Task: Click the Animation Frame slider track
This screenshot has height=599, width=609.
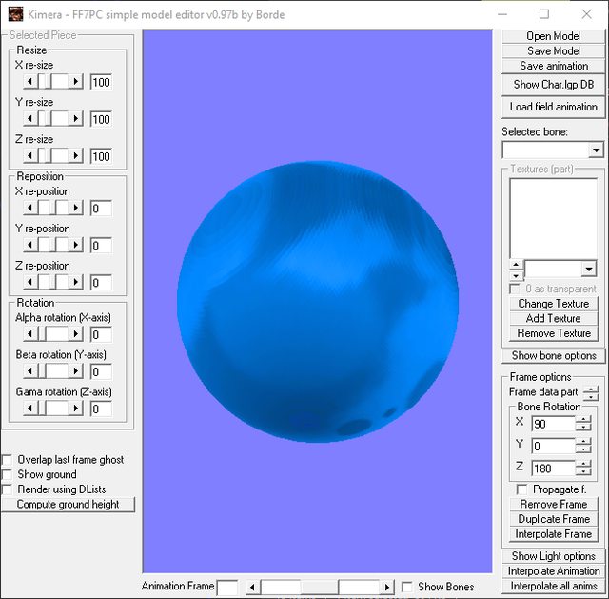Action: click(x=320, y=587)
